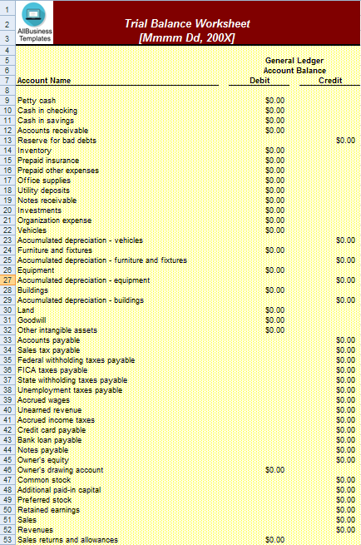Click the Revenues account name
The width and height of the screenshot is (361, 545).
pyautogui.click(x=35, y=530)
